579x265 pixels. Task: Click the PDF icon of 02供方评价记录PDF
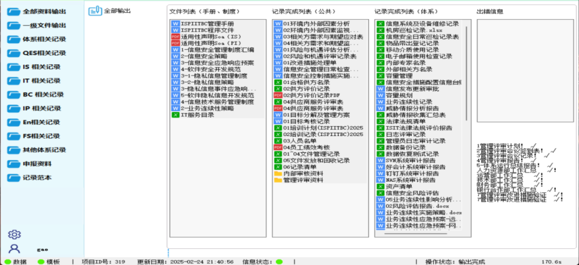coord(278,95)
